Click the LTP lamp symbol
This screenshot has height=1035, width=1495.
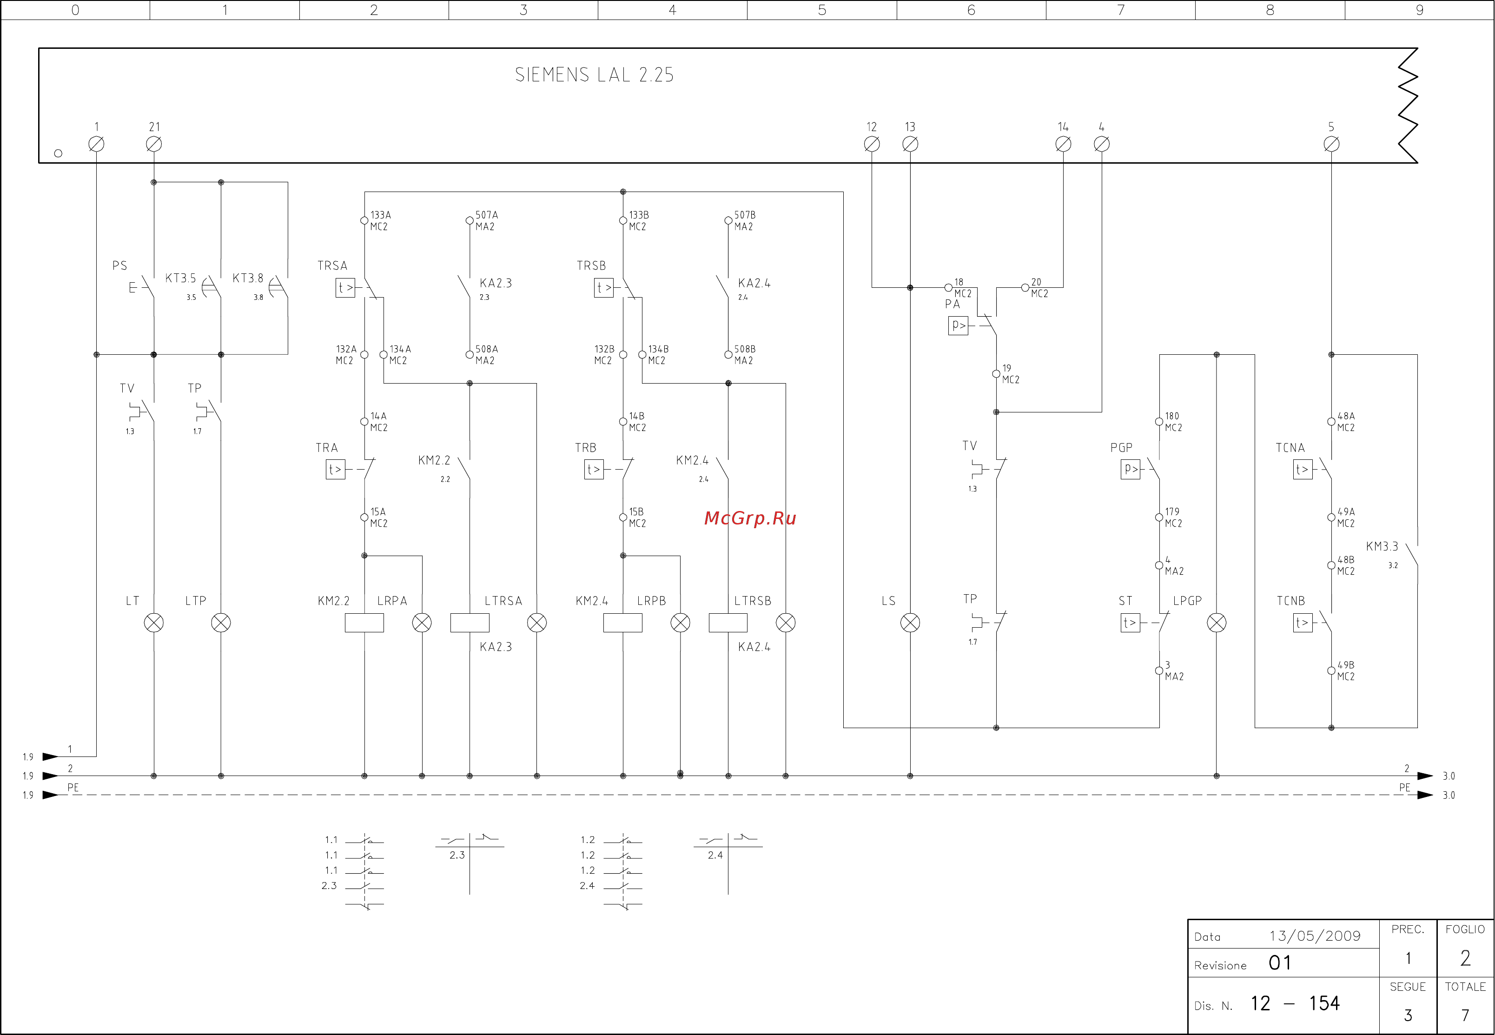(x=221, y=623)
